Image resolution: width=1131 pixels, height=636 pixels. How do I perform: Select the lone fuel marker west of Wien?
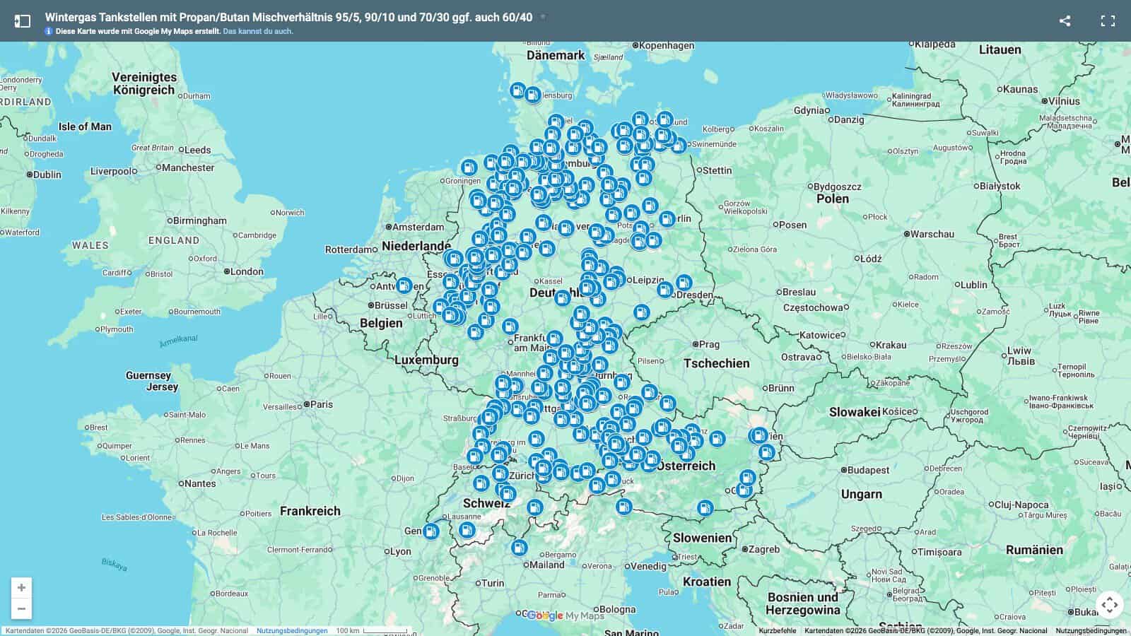pyautogui.click(x=717, y=439)
